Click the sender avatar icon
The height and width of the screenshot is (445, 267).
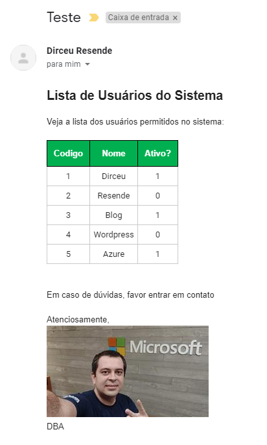pyautogui.click(x=23, y=58)
